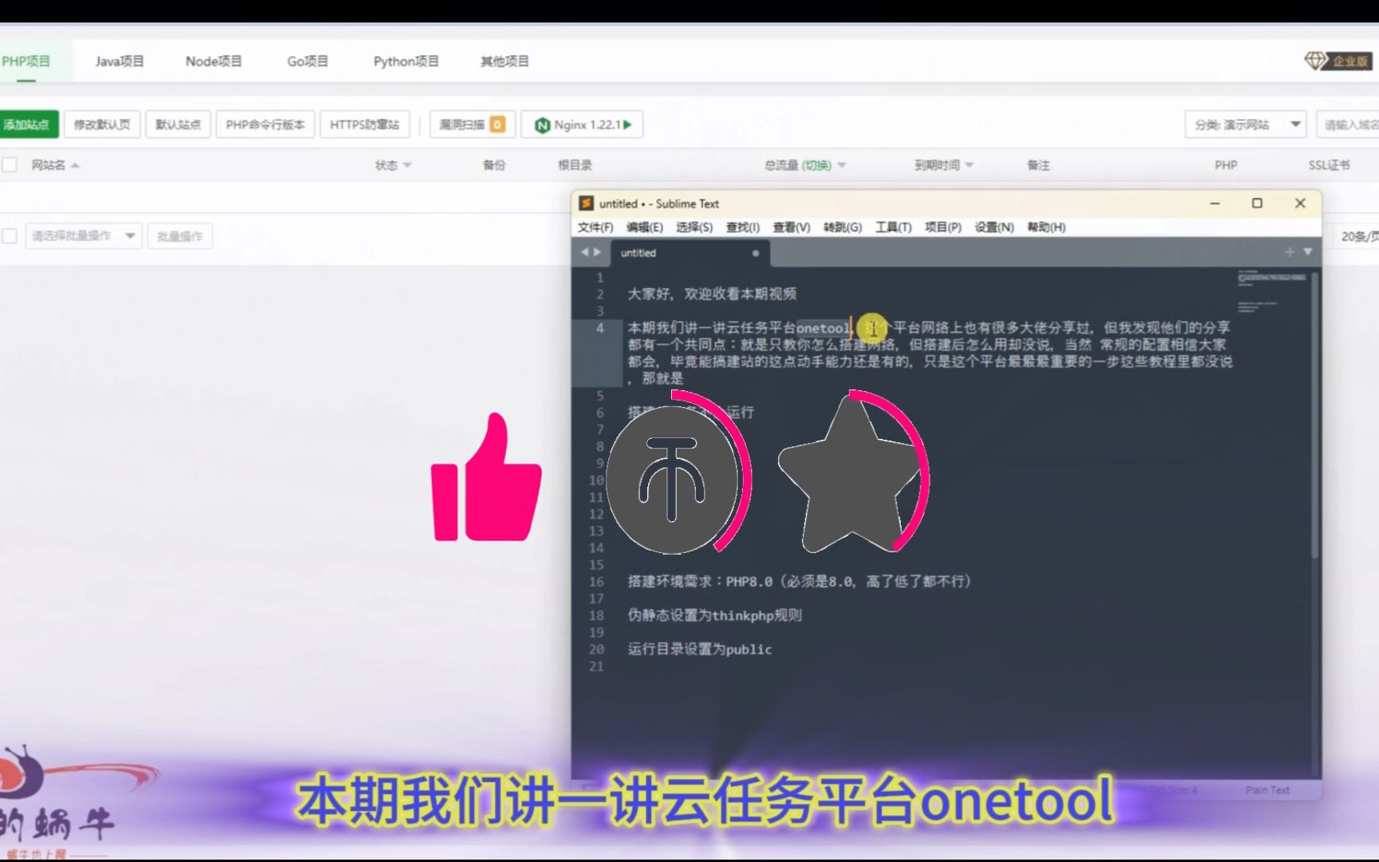Click the Plain Text syntax in status bar
The image size is (1379, 862).
1267,790
